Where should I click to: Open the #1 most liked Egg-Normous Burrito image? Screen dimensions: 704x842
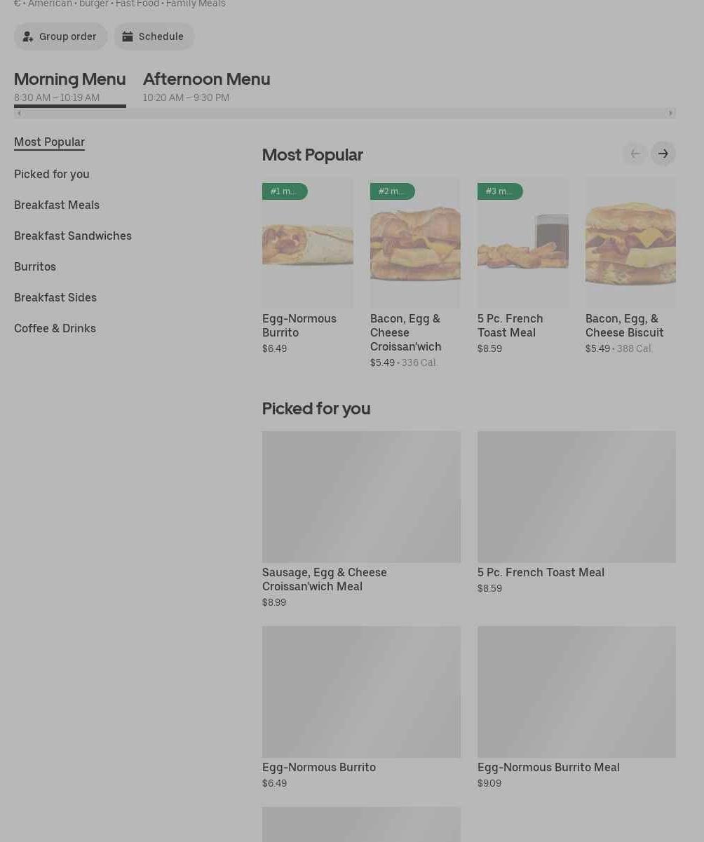(x=307, y=243)
